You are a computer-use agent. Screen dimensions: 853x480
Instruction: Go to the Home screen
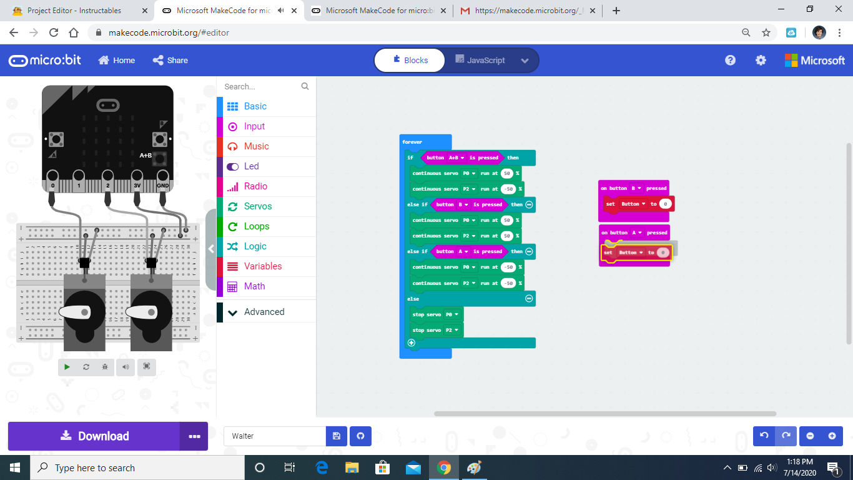(x=117, y=61)
